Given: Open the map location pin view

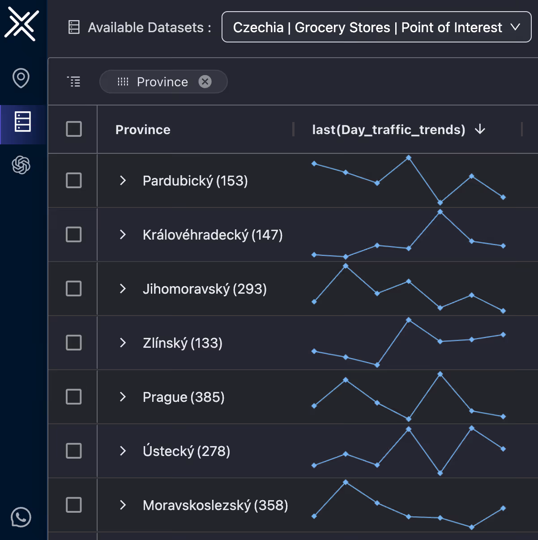Looking at the screenshot, I should (x=21, y=78).
